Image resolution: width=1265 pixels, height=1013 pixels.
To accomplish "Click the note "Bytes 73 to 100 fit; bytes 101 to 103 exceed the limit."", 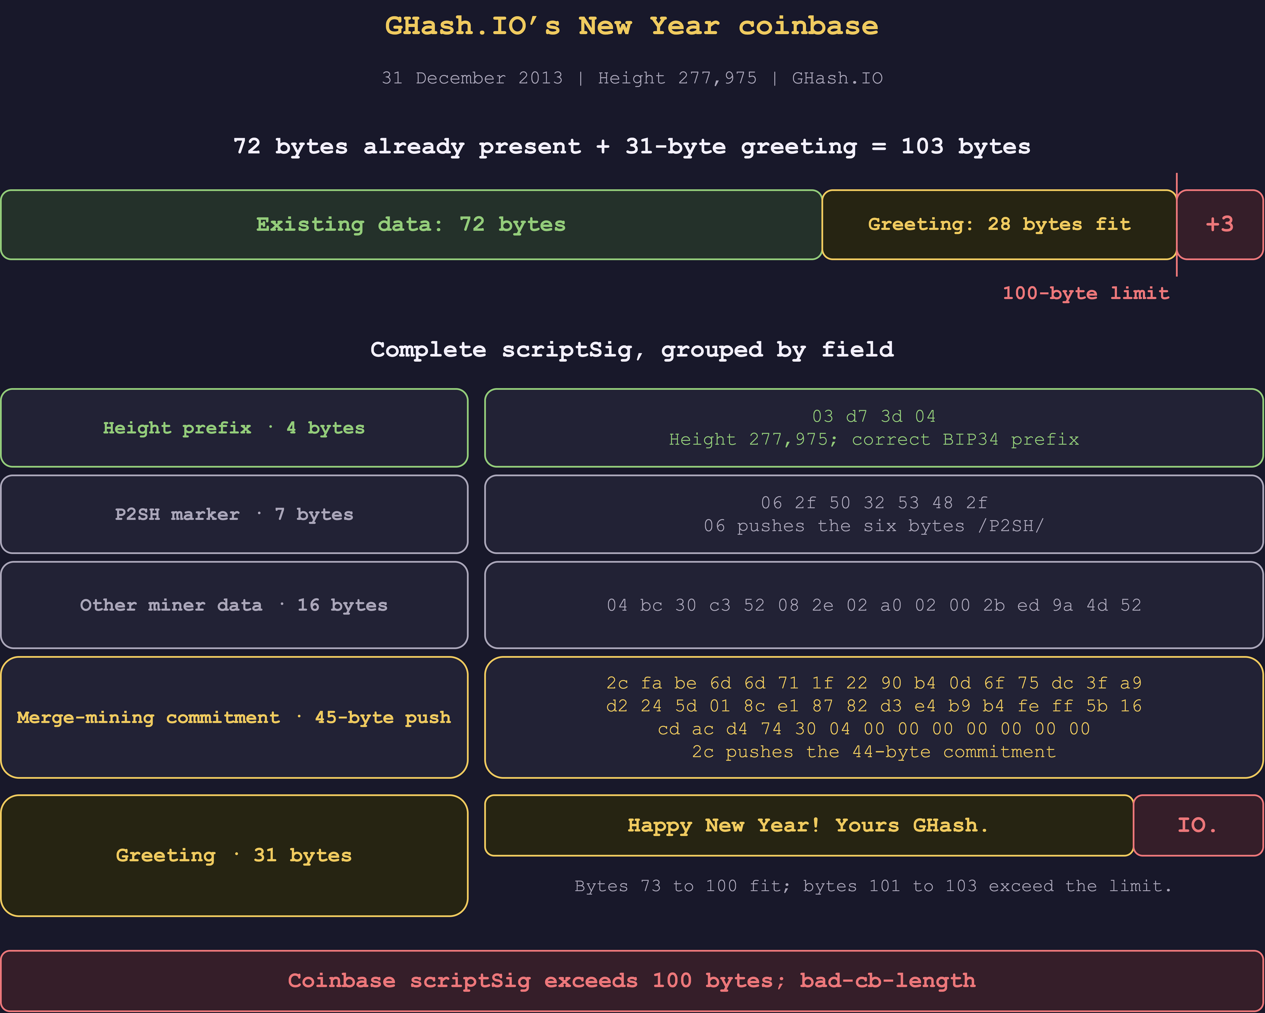I will click(874, 886).
